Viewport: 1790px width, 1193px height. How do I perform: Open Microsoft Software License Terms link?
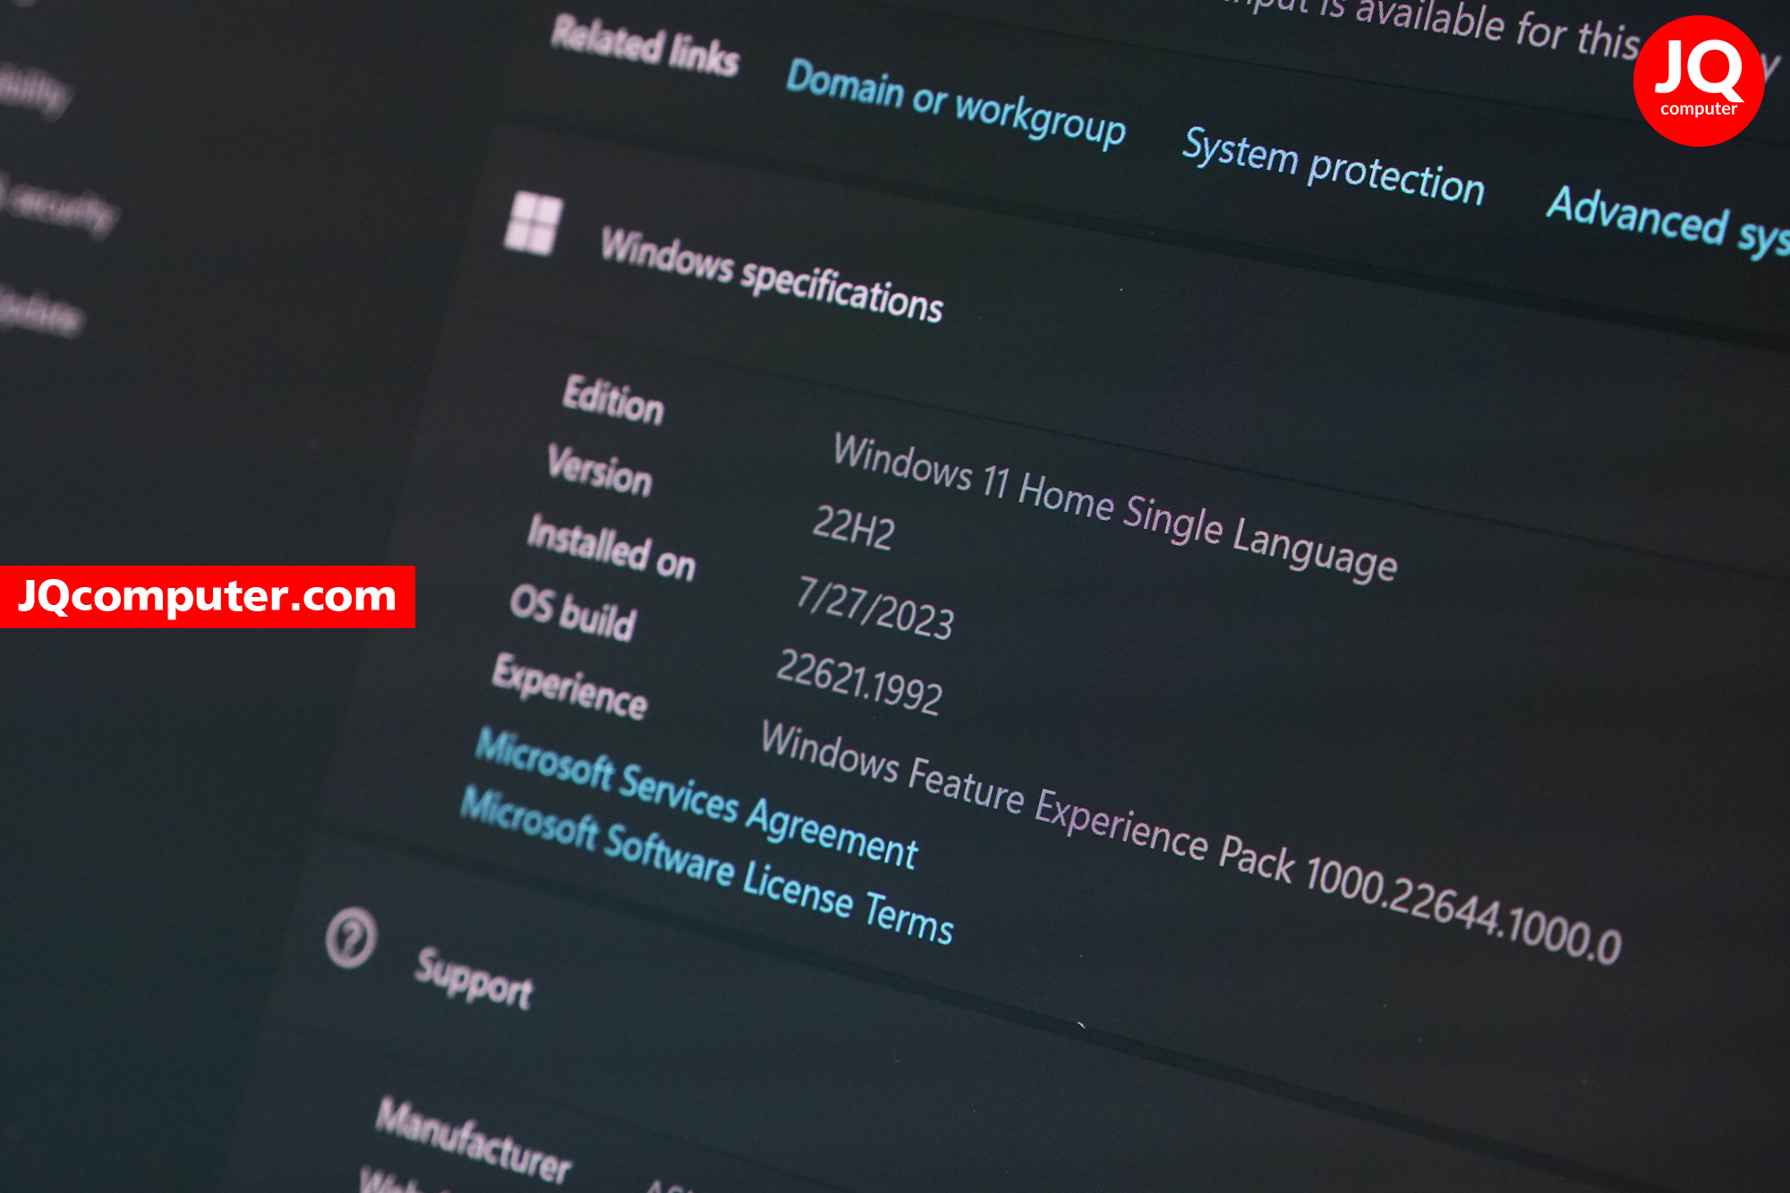click(707, 865)
